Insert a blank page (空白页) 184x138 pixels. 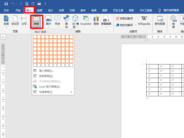click(15, 21)
